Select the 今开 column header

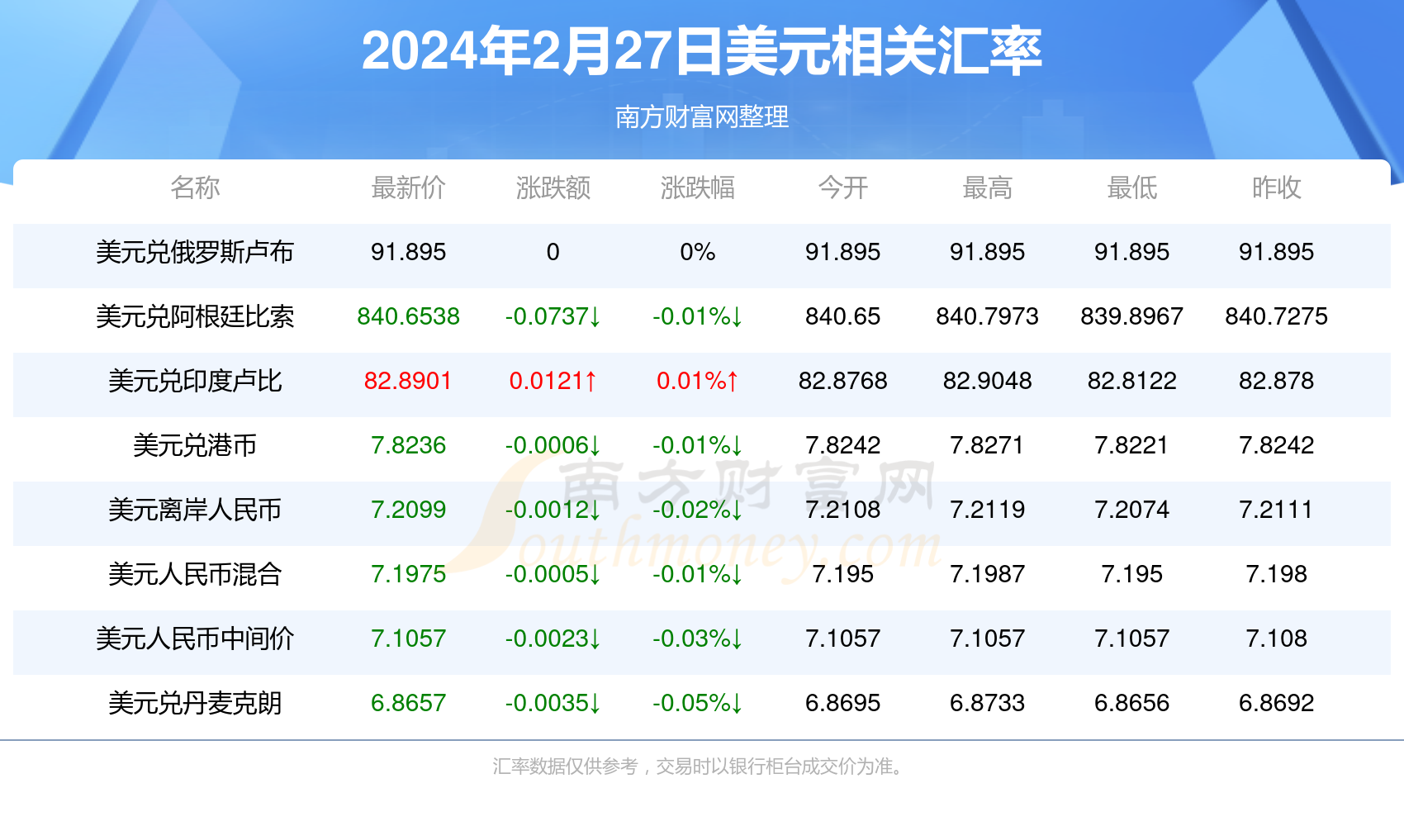pyautogui.click(x=842, y=188)
